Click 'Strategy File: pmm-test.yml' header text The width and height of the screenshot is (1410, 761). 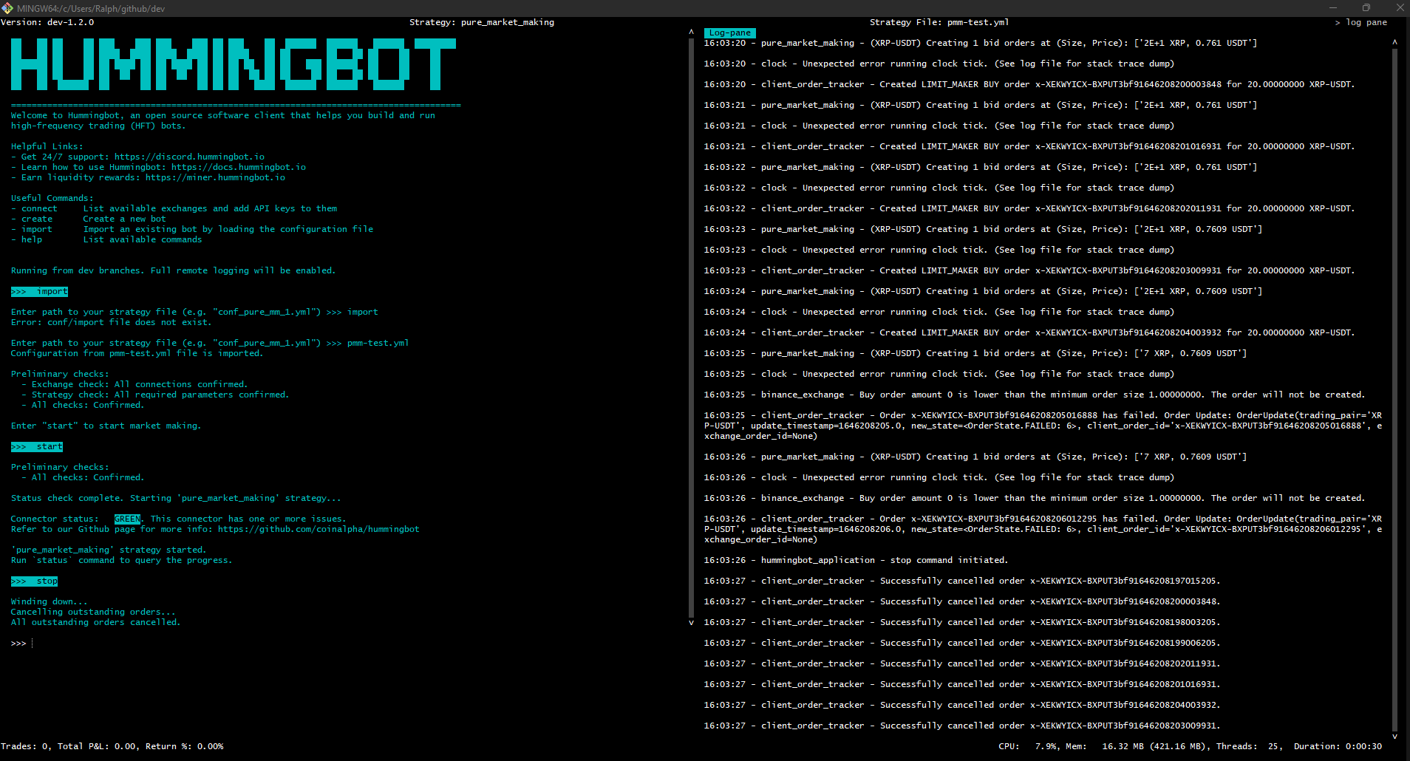[x=939, y=22]
